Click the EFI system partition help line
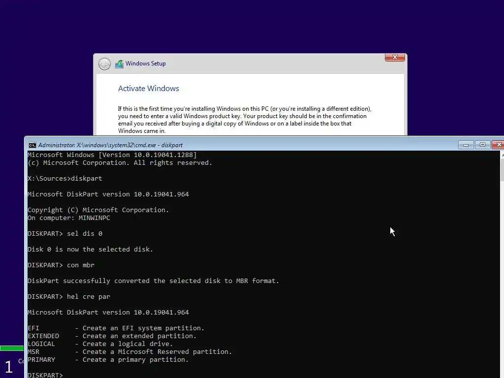The image size is (504, 378). click(116, 328)
